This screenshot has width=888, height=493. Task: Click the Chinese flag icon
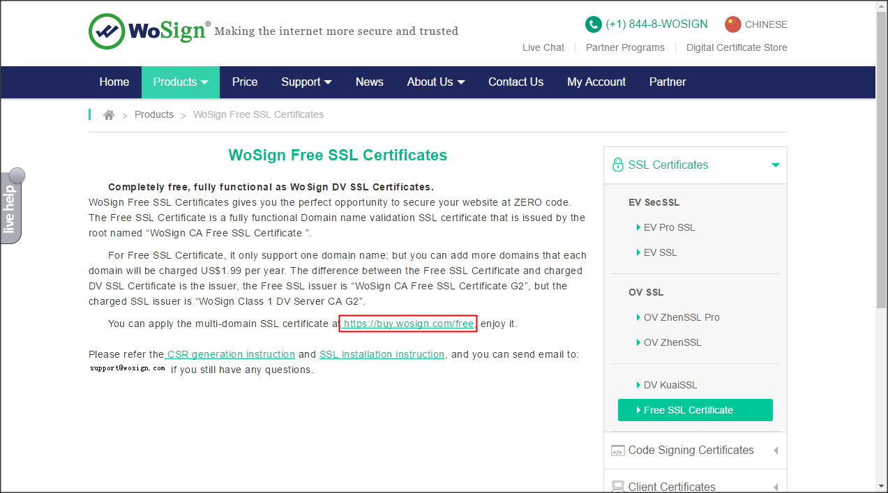(x=732, y=24)
